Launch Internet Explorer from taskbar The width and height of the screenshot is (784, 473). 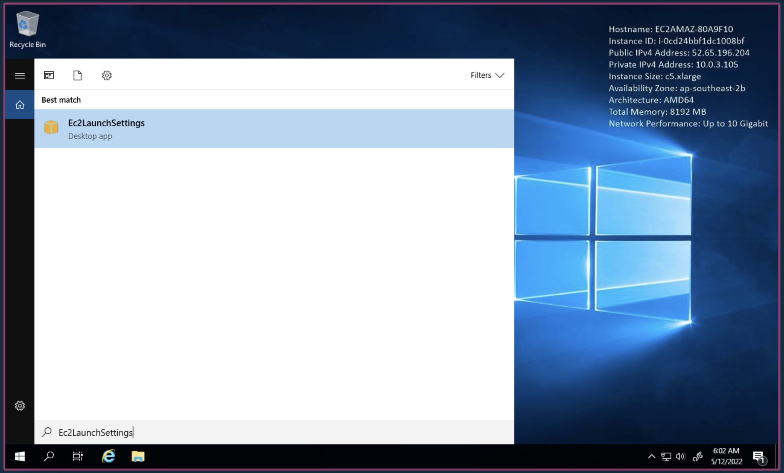click(x=109, y=456)
